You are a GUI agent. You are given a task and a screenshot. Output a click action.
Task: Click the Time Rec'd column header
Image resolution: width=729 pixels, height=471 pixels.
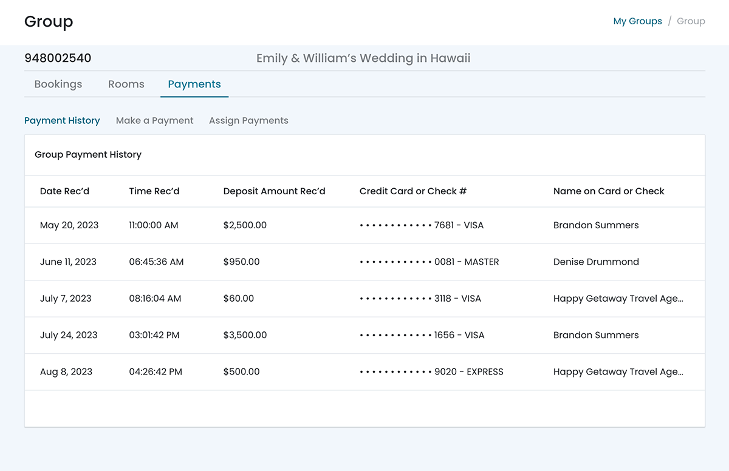click(154, 191)
